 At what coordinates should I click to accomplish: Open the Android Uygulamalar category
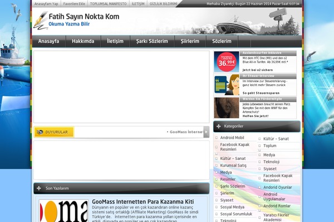(274, 196)
